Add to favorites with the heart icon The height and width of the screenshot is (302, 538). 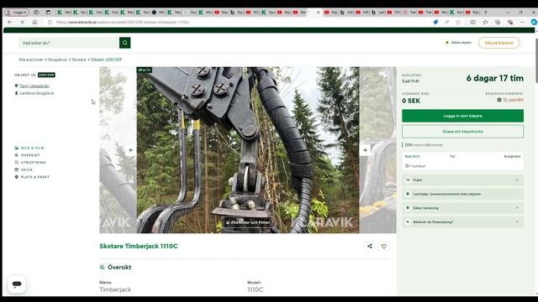point(383,246)
